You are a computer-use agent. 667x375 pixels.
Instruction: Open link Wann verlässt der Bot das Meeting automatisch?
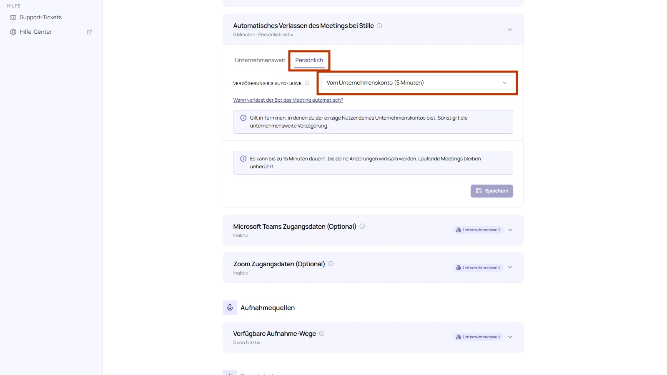(288, 100)
